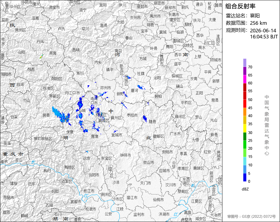
Task: Click the 恩施市 map label
Action: pyautogui.click(x=8, y=198)
